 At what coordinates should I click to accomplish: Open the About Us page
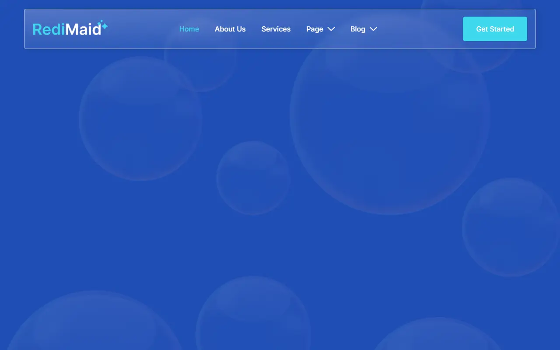pos(230,29)
